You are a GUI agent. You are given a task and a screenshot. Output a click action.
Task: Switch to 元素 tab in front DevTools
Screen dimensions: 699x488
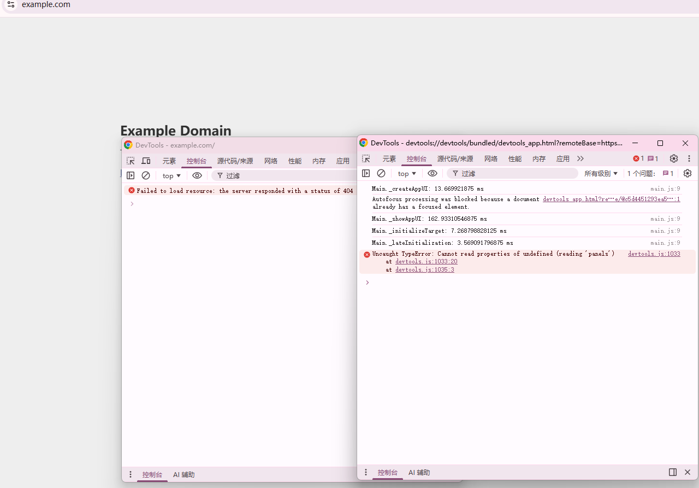pyautogui.click(x=389, y=158)
